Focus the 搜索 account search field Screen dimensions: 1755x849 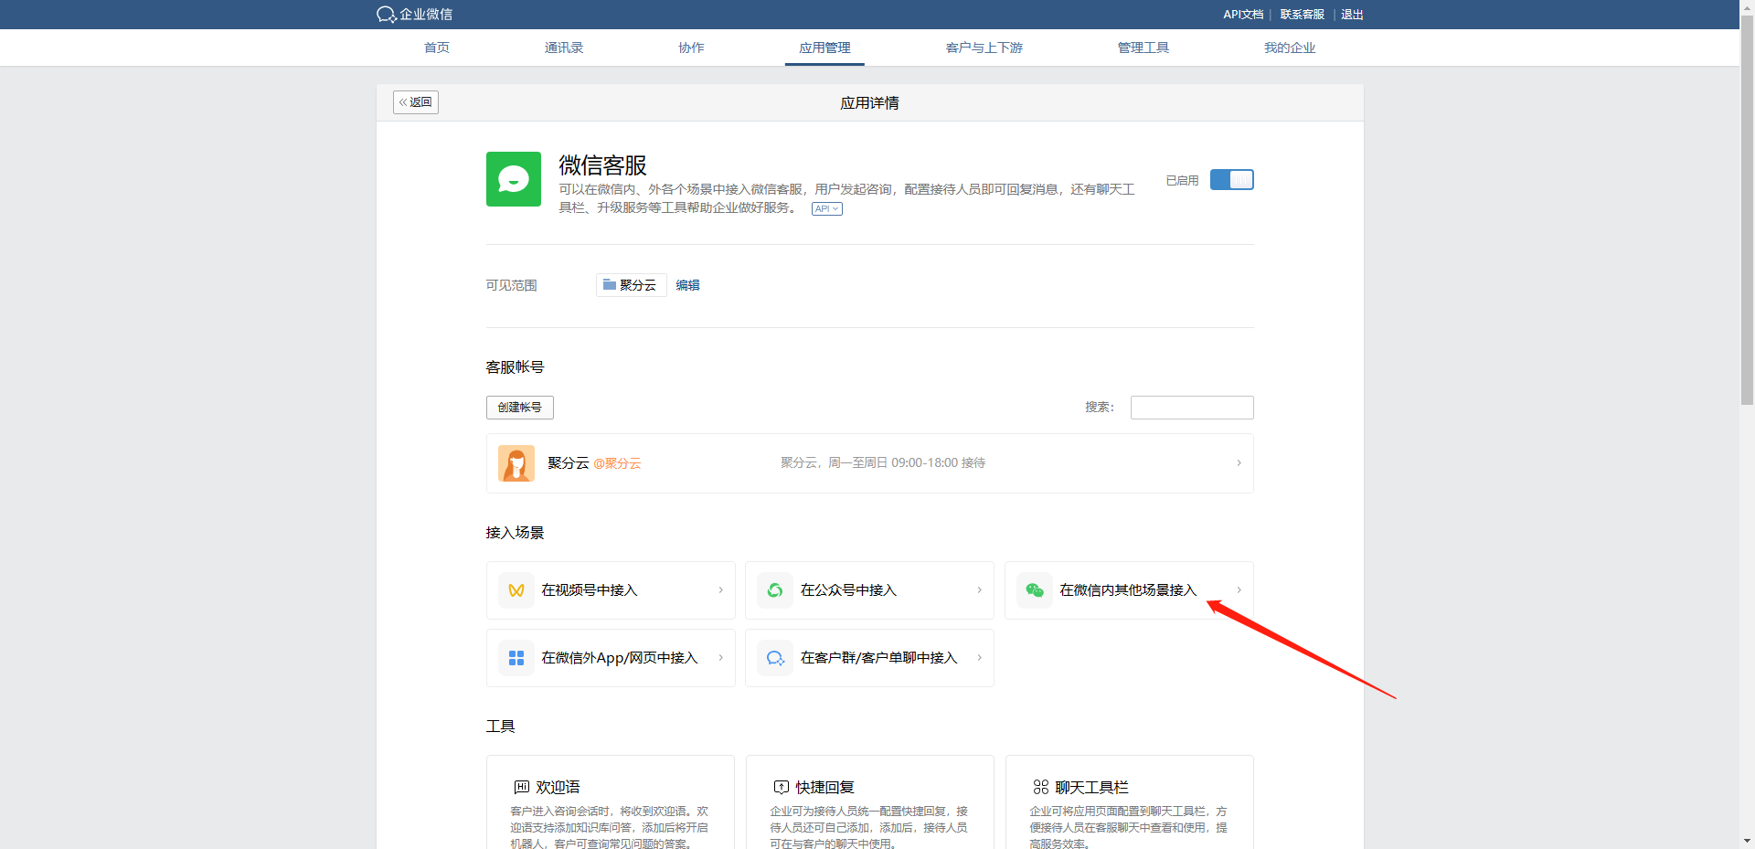pos(1191,408)
